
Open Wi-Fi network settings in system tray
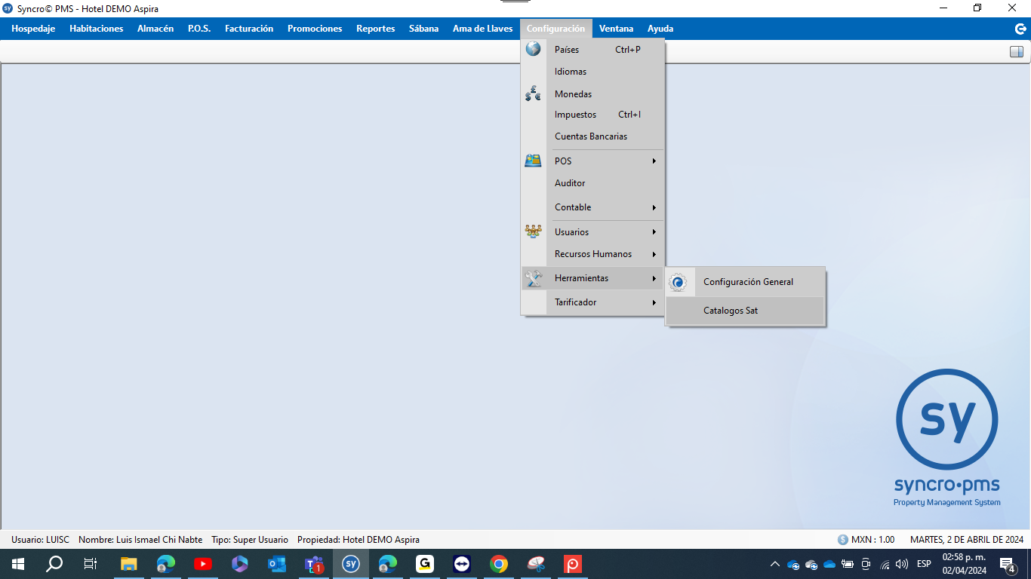tap(885, 564)
